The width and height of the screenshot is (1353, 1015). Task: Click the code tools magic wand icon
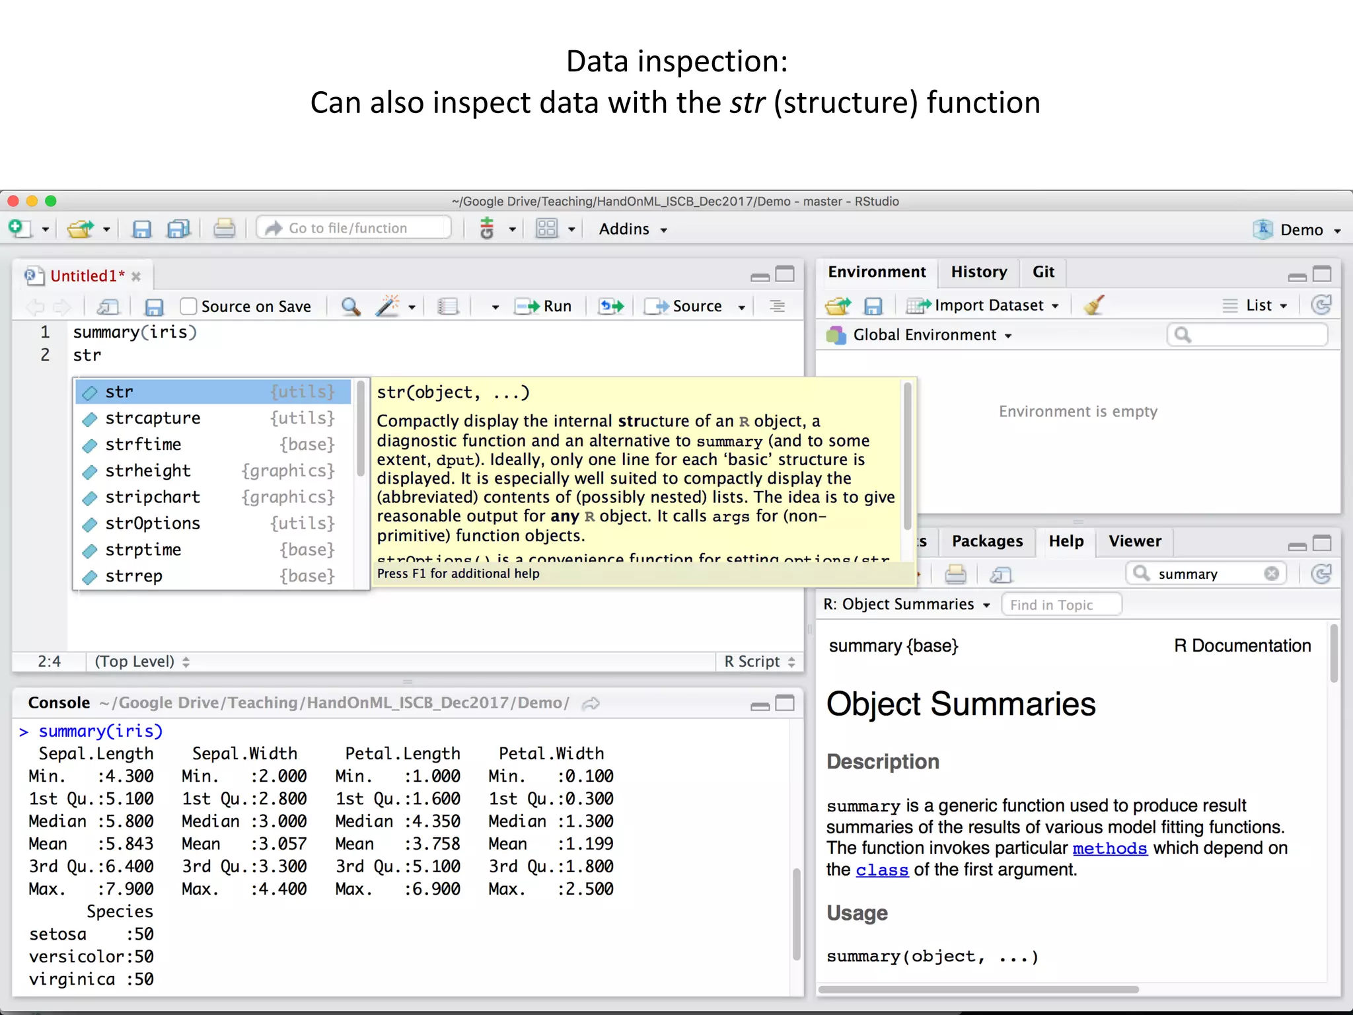coord(388,305)
